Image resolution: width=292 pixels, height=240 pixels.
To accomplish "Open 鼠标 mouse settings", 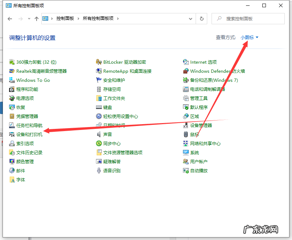I will [195, 134].
